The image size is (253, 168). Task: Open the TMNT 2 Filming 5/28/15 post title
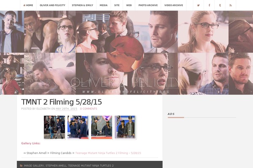[x=62, y=102]
